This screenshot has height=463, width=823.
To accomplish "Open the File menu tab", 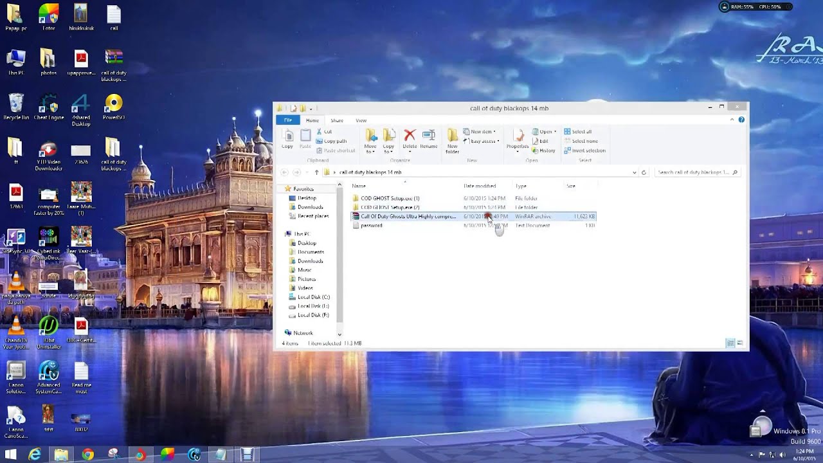I will click(287, 120).
